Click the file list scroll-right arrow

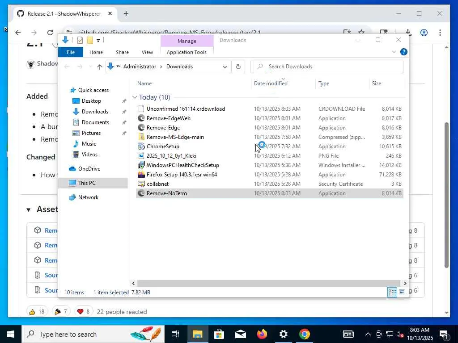(404, 283)
